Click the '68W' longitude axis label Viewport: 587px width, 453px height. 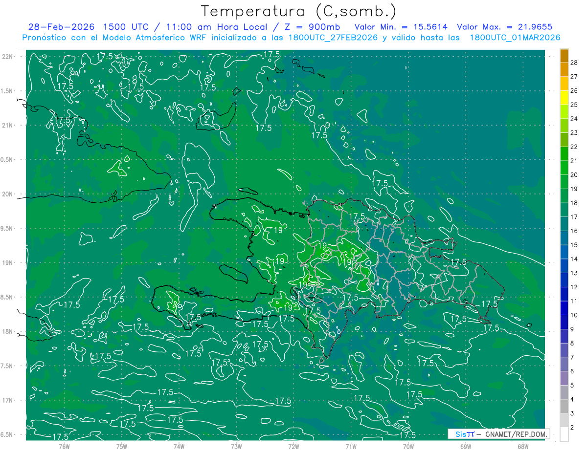click(522, 446)
